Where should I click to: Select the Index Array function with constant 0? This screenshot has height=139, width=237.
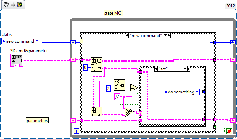(96, 64)
